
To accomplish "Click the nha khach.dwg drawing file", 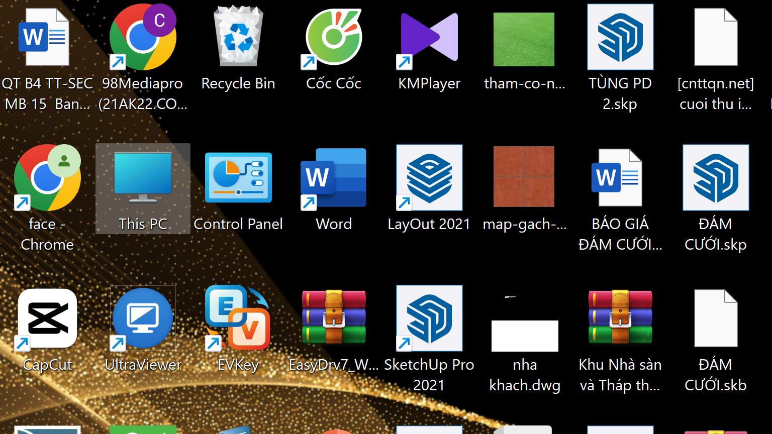I will tap(524, 332).
